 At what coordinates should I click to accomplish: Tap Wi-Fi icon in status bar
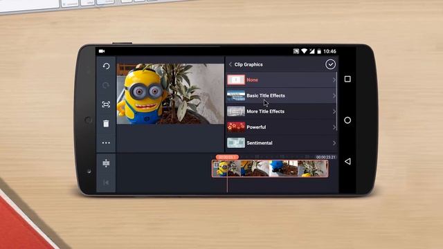tap(304, 51)
